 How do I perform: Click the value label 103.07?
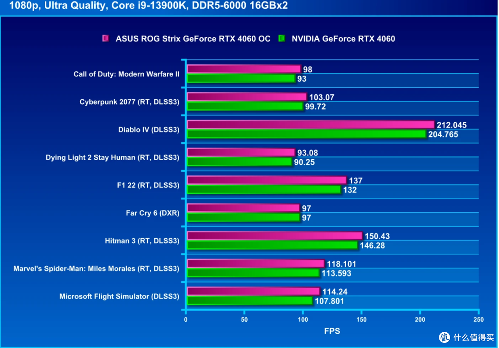(322, 97)
